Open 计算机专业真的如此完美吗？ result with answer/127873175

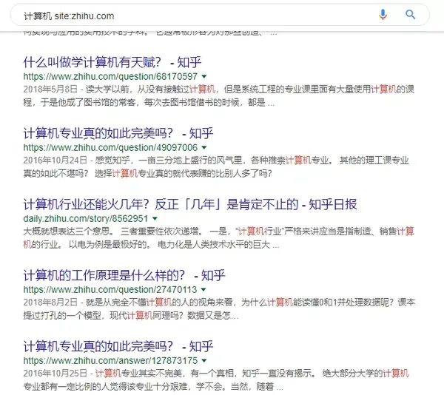click(118, 346)
